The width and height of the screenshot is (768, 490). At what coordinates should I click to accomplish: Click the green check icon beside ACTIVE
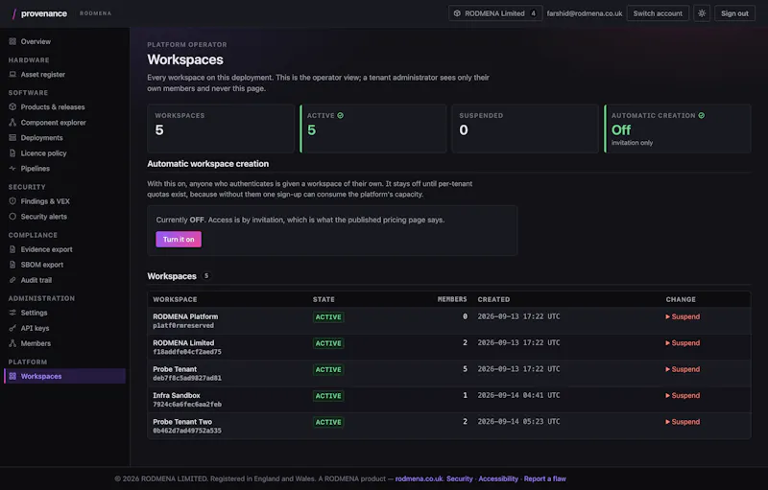[x=341, y=115]
